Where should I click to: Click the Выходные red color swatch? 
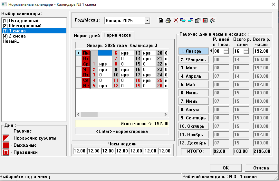point(6,145)
